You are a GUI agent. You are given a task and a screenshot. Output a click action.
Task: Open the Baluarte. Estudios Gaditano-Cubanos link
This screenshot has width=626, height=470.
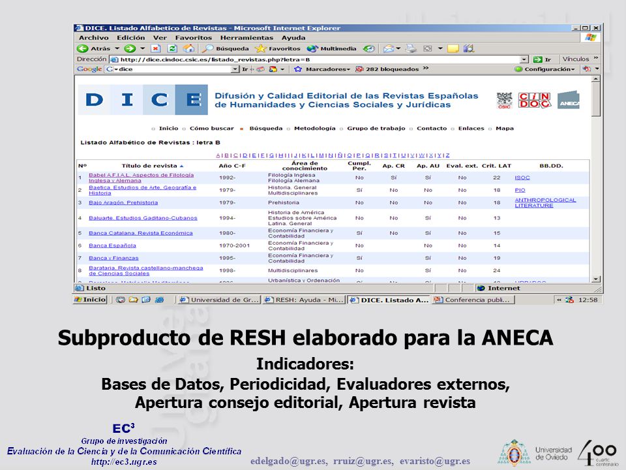[143, 218]
